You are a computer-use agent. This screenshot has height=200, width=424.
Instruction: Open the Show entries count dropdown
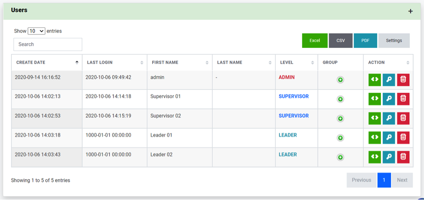37,31
